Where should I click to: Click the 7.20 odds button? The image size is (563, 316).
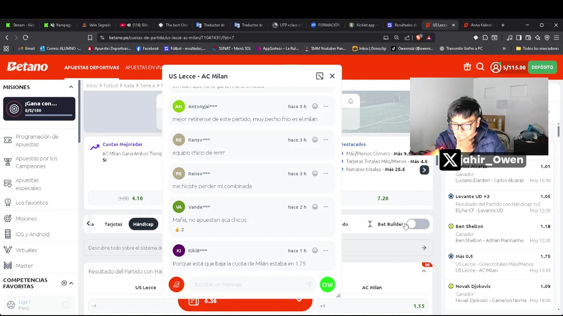click(383, 198)
